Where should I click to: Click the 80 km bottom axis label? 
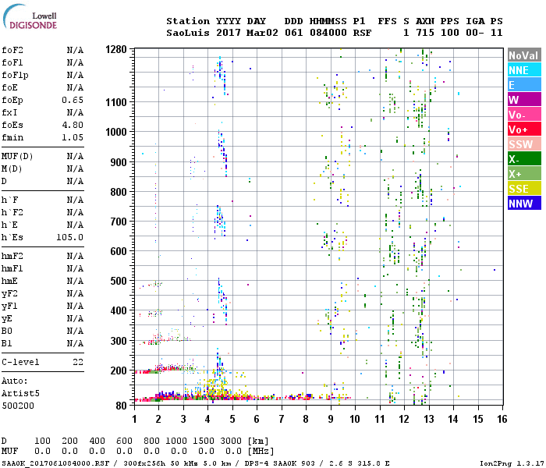pos(121,406)
